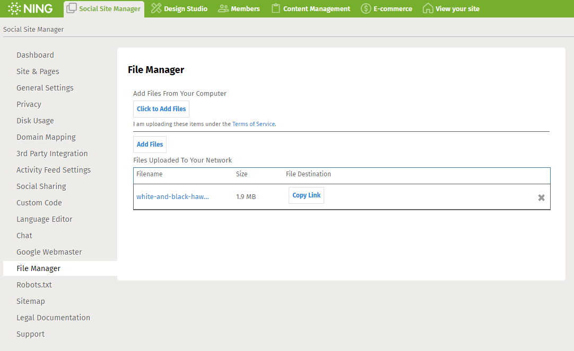Click the E-commerce dollar icon
The height and width of the screenshot is (351, 574).
[366, 8]
